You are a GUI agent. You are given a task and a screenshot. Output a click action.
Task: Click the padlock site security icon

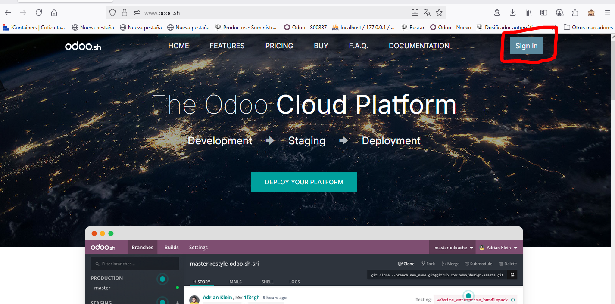point(125,12)
